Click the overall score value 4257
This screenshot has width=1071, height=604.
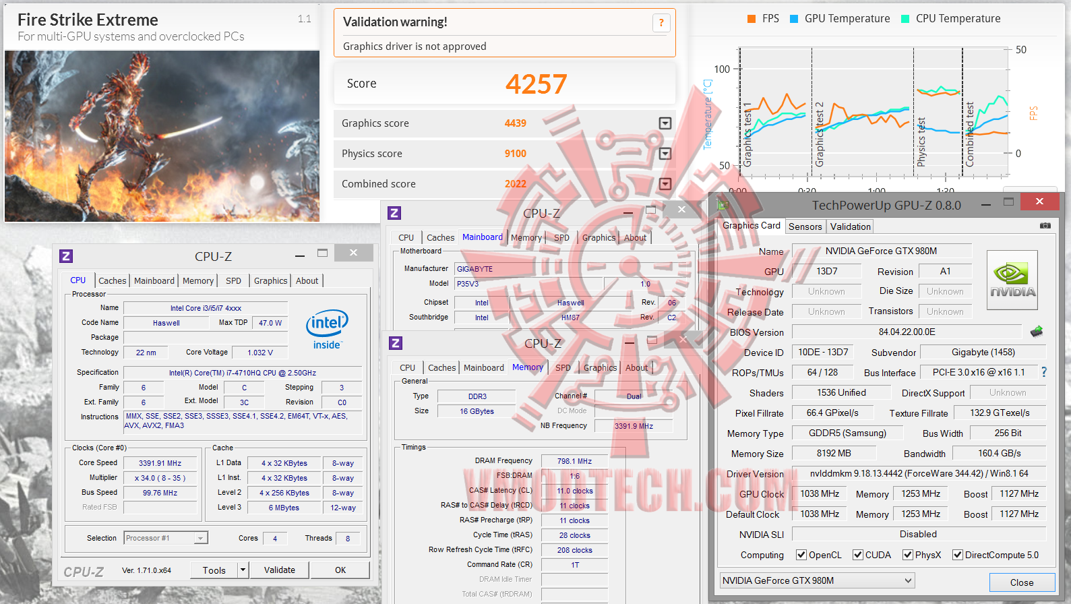click(537, 84)
